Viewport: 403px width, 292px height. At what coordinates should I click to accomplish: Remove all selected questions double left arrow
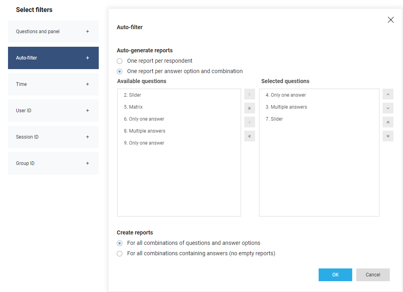pos(249,136)
